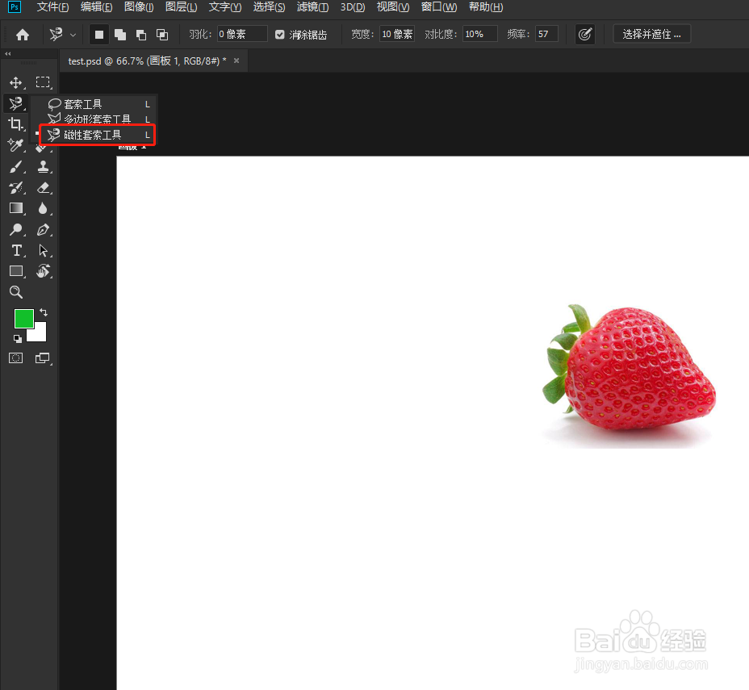Select the Zoom magnifier tool
Screen dimensions: 749x690
[16, 292]
